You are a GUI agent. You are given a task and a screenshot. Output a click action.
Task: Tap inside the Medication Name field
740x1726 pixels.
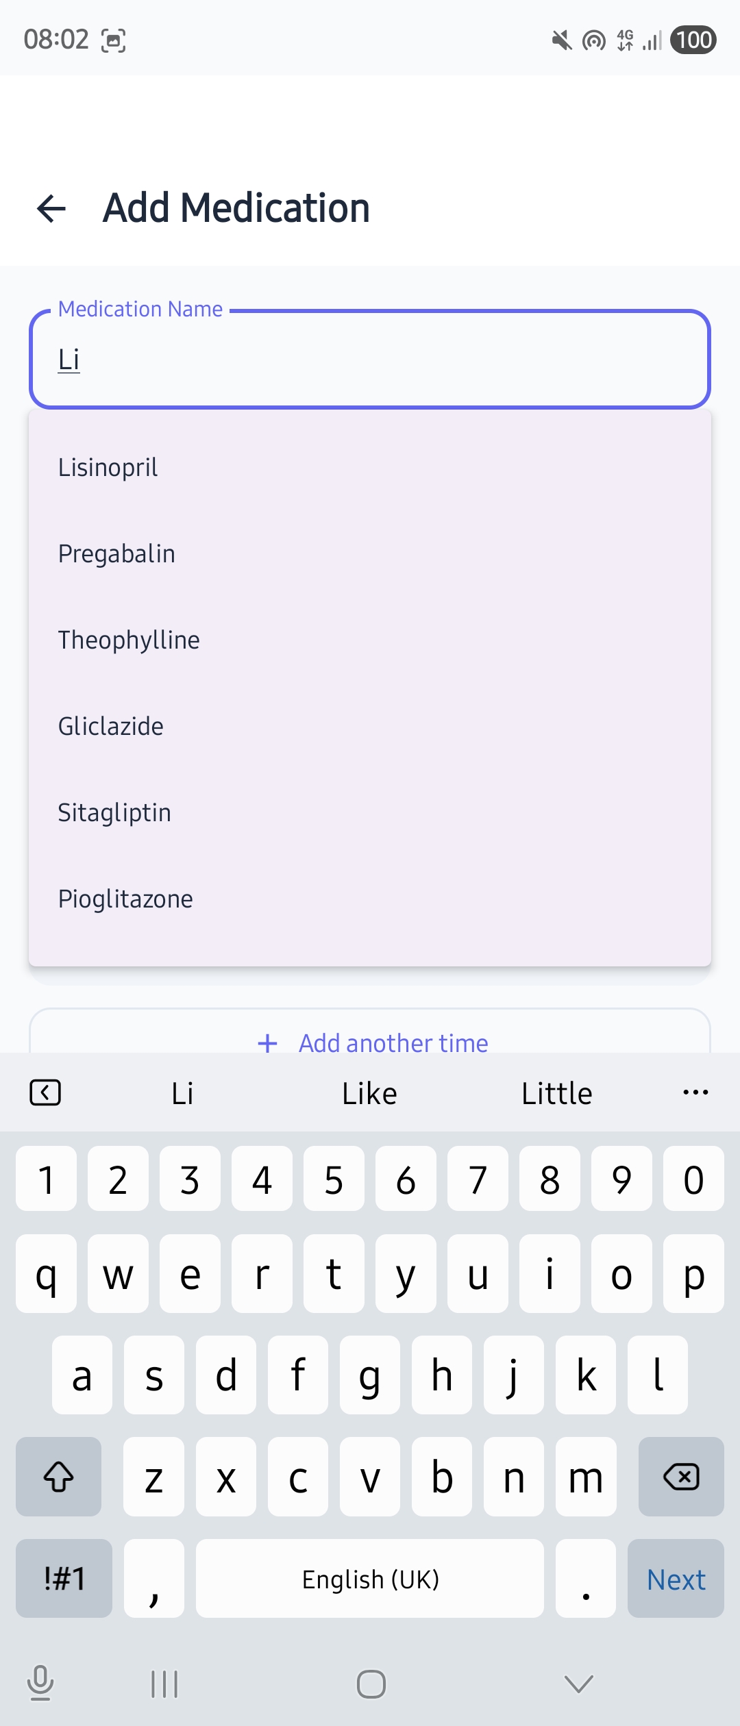click(370, 359)
